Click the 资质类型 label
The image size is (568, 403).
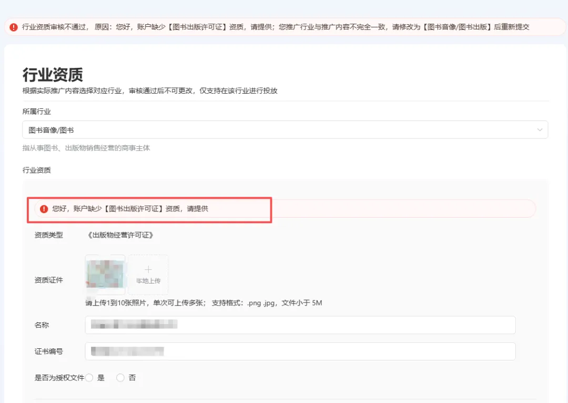(48, 235)
